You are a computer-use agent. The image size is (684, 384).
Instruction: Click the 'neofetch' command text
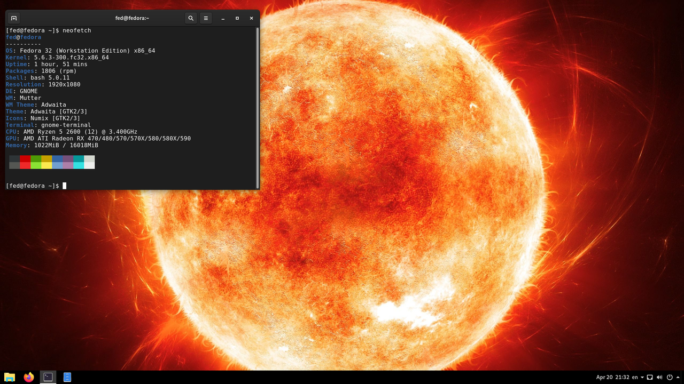(77, 30)
